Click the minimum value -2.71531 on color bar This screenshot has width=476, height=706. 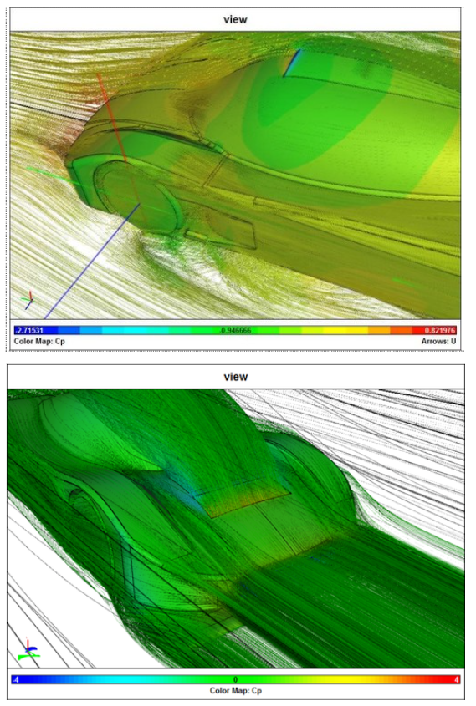pyautogui.click(x=29, y=330)
